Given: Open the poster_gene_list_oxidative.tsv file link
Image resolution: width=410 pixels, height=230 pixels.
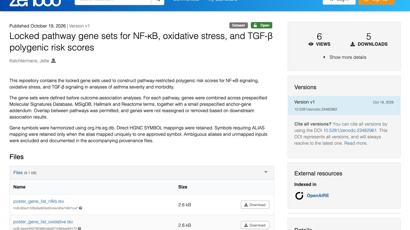Looking at the screenshot, I should [43, 222].
